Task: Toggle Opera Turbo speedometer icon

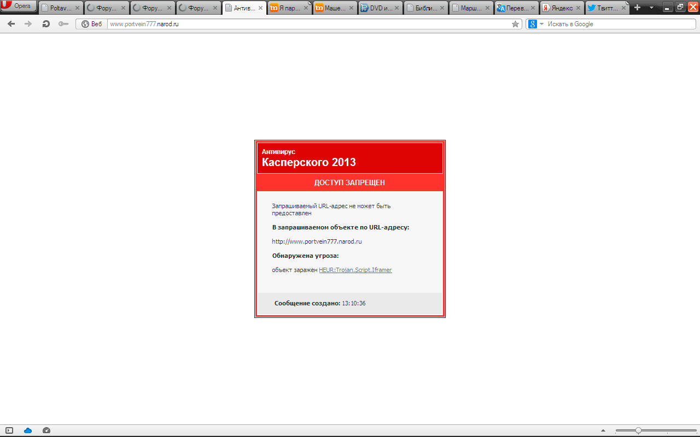Action: (x=46, y=430)
